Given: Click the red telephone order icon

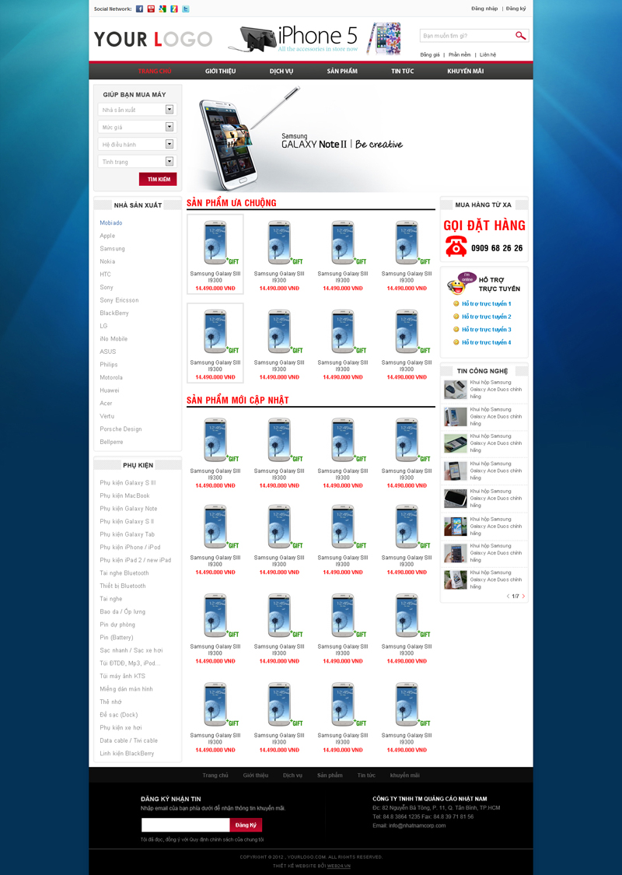Looking at the screenshot, I should coord(456,246).
